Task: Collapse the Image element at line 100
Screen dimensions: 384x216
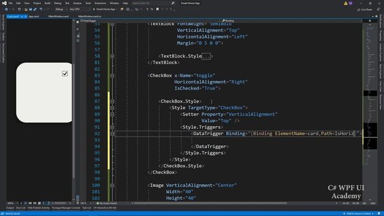Action: [x=112, y=185]
